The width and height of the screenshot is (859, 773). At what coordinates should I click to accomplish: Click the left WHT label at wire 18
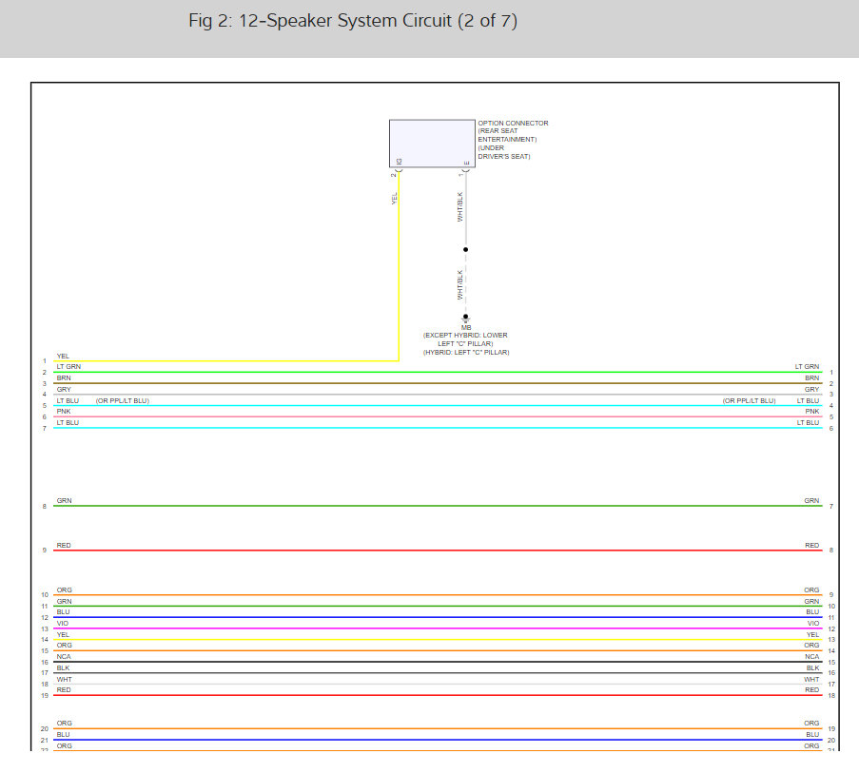tap(64, 680)
